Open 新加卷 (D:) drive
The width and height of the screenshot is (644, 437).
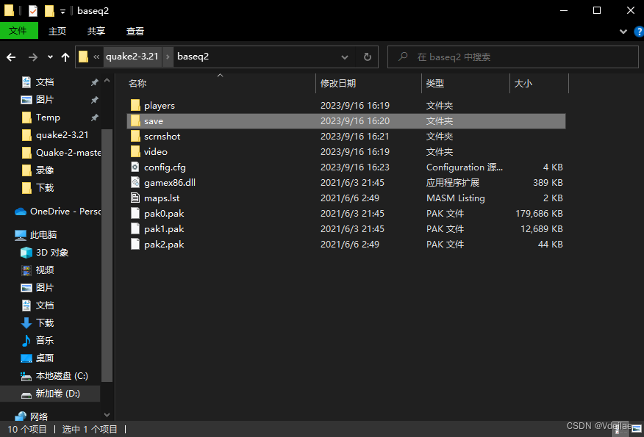pyautogui.click(x=50, y=394)
